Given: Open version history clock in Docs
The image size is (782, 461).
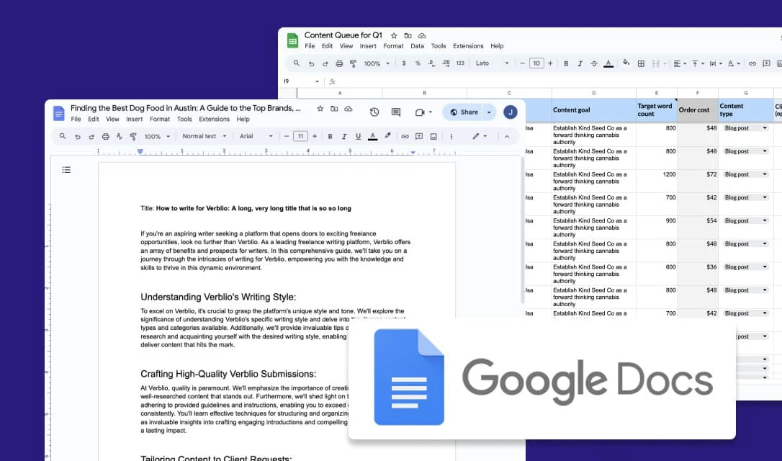Looking at the screenshot, I should pos(374,112).
